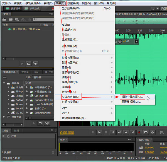Open 编辑(E) menu
167x162 pixels.
[18, 3]
